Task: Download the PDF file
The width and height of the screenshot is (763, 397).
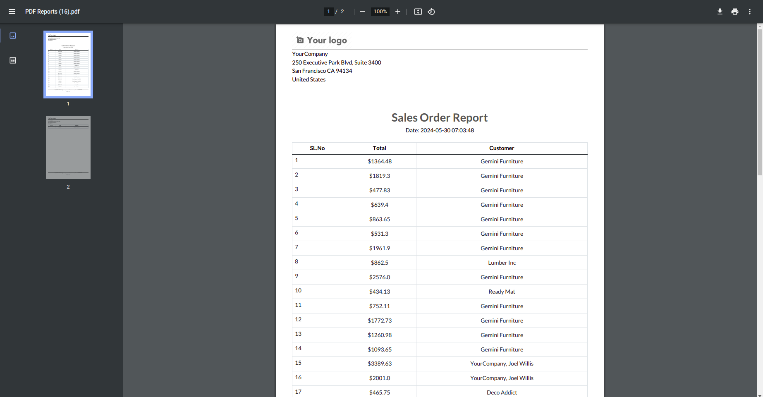Action: (x=720, y=12)
